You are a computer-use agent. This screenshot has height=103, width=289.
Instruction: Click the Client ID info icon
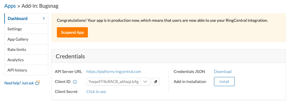point(75,82)
